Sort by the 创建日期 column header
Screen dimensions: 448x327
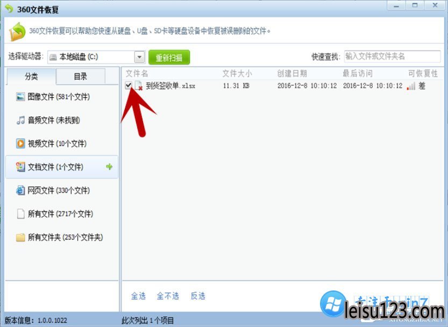pos(292,74)
